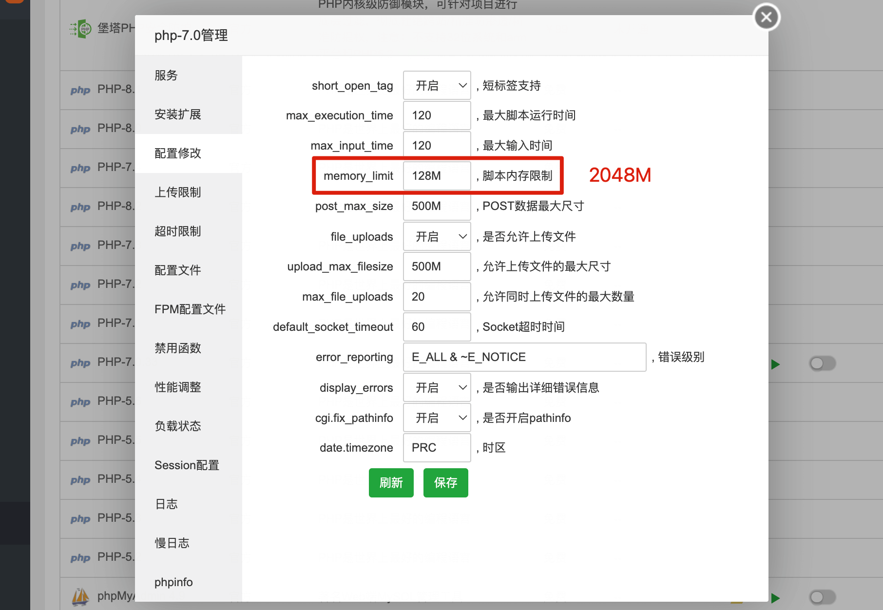Image resolution: width=883 pixels, height=610 pixels.
Task: Expand the cgi.fix_pathinfo dropdown
Action: tap(437, 418)
